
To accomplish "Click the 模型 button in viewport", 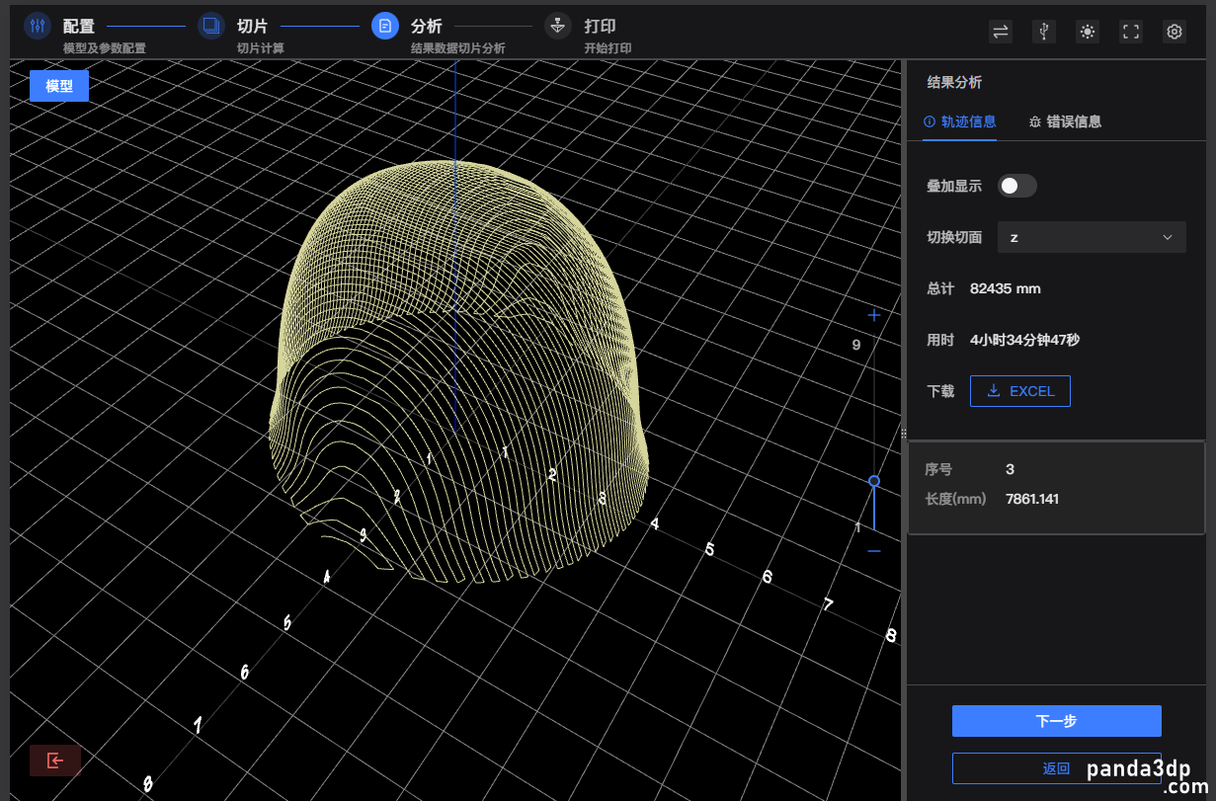I will 59,86.
